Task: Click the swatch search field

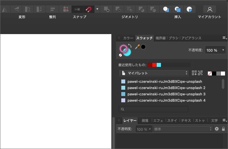Action: coord(154,109)
